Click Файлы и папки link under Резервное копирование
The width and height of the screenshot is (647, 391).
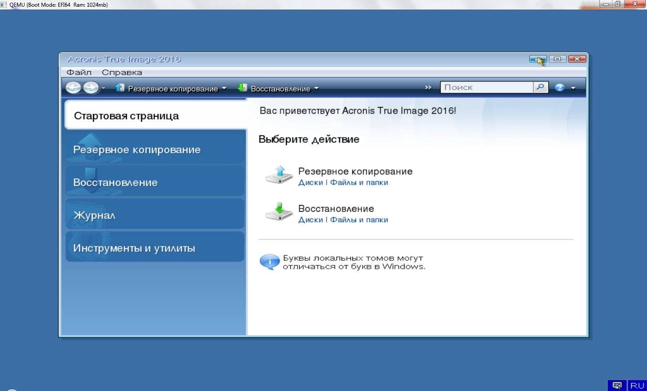tap(359, 182)
